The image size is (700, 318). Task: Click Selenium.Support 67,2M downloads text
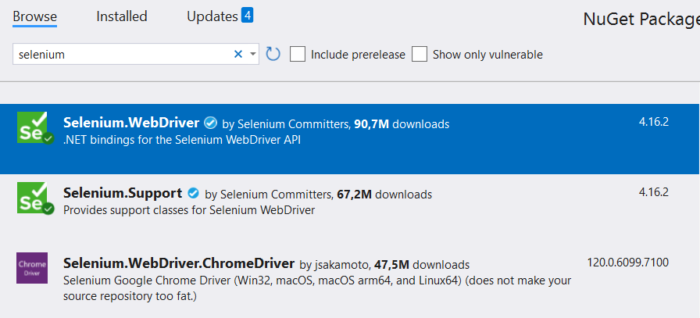pyautogui.click(x=384, y=195)
